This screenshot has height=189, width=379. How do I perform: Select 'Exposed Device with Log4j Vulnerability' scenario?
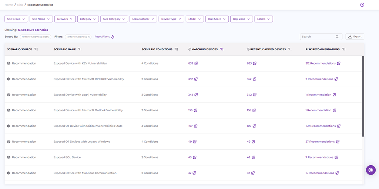click(80, 94)
